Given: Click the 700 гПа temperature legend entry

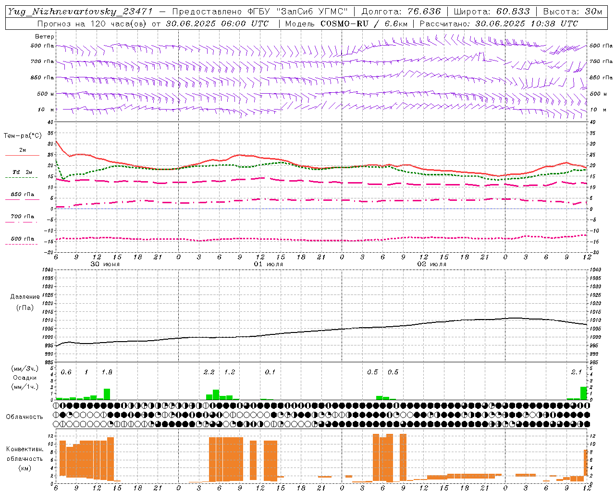Looking at the screenshot, I should (22, 217).
